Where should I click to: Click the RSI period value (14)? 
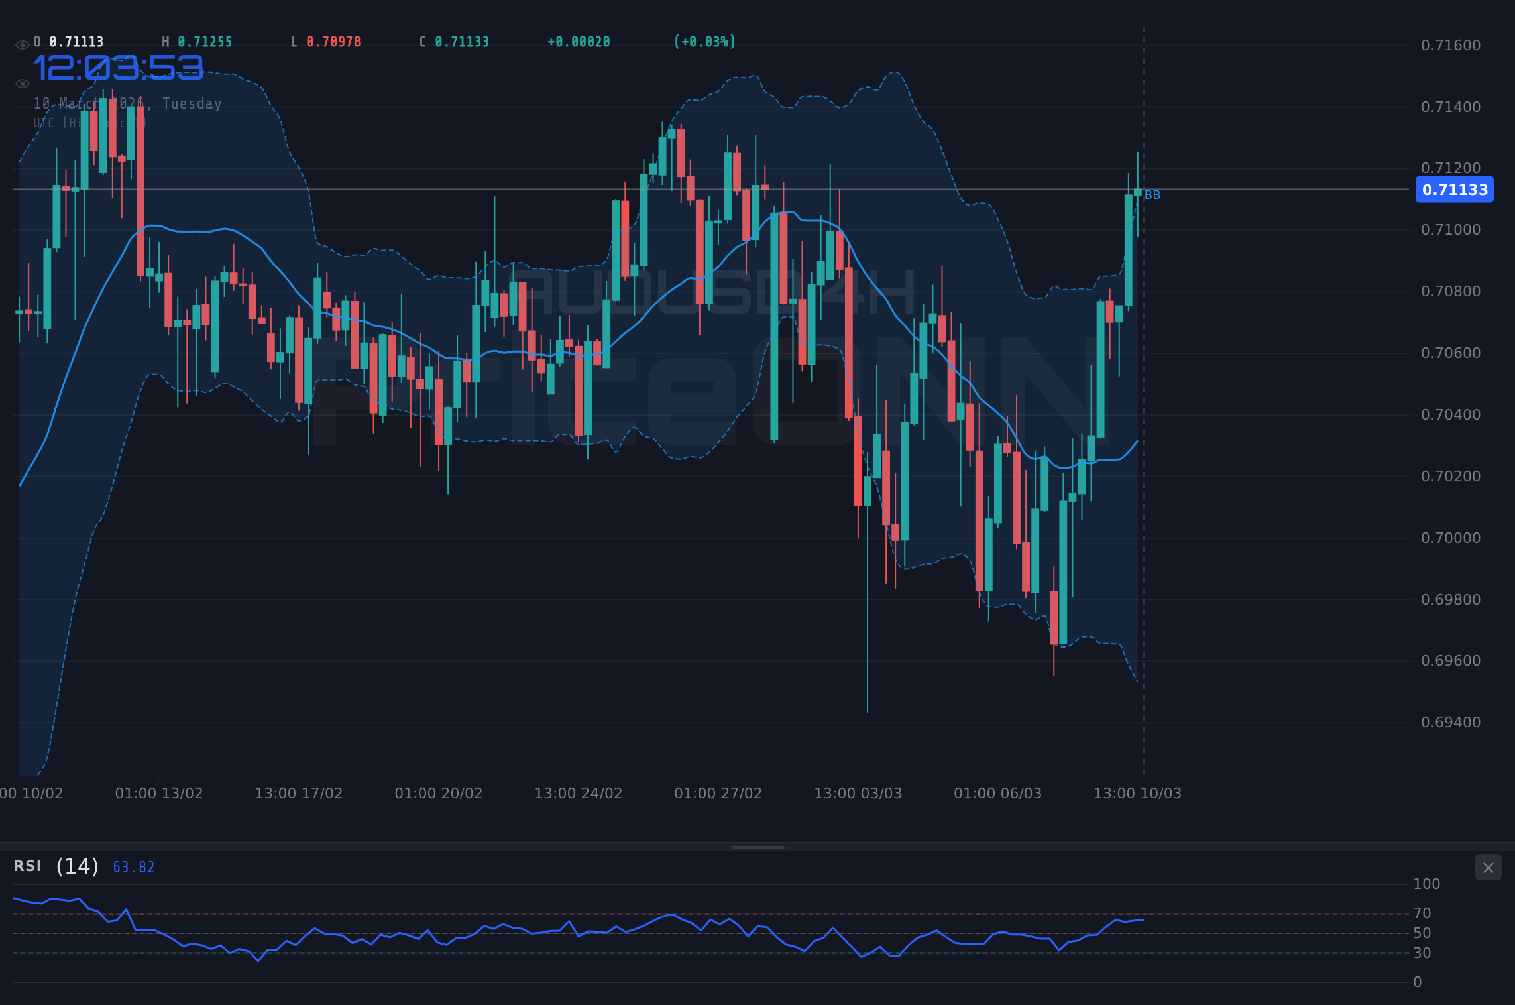pos(78,866)
